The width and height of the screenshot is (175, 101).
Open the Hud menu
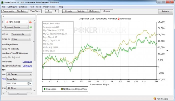31,7
